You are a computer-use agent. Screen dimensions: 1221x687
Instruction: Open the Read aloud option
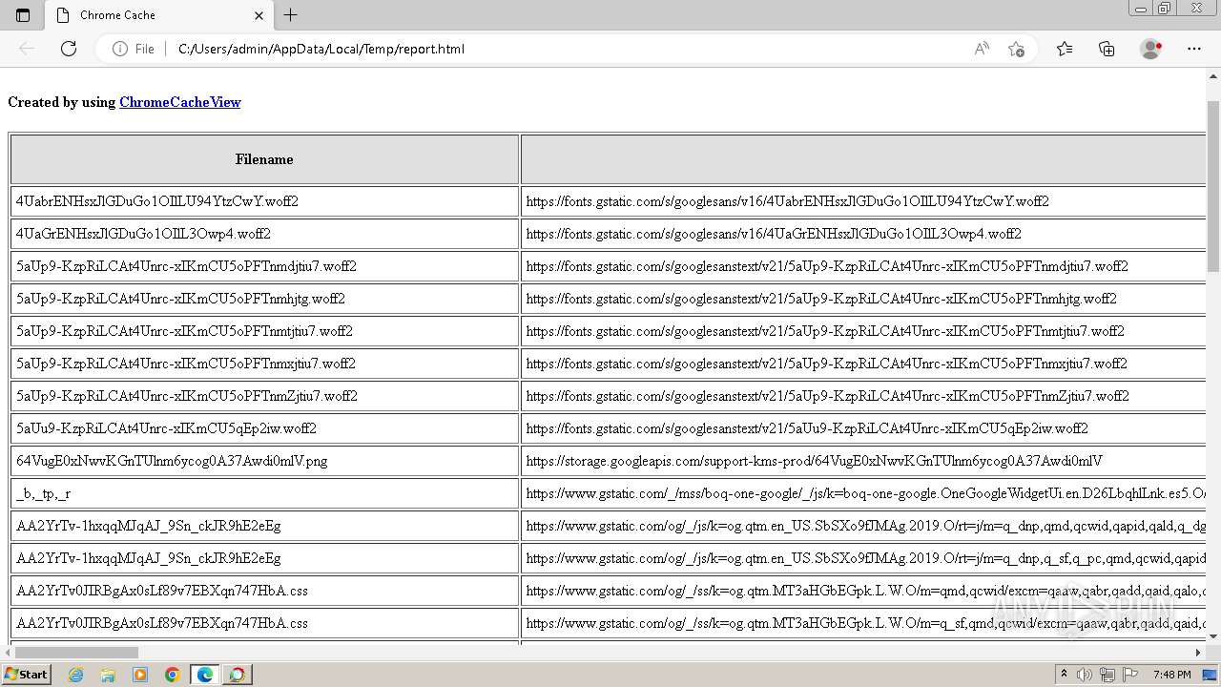tap(982, 49)
